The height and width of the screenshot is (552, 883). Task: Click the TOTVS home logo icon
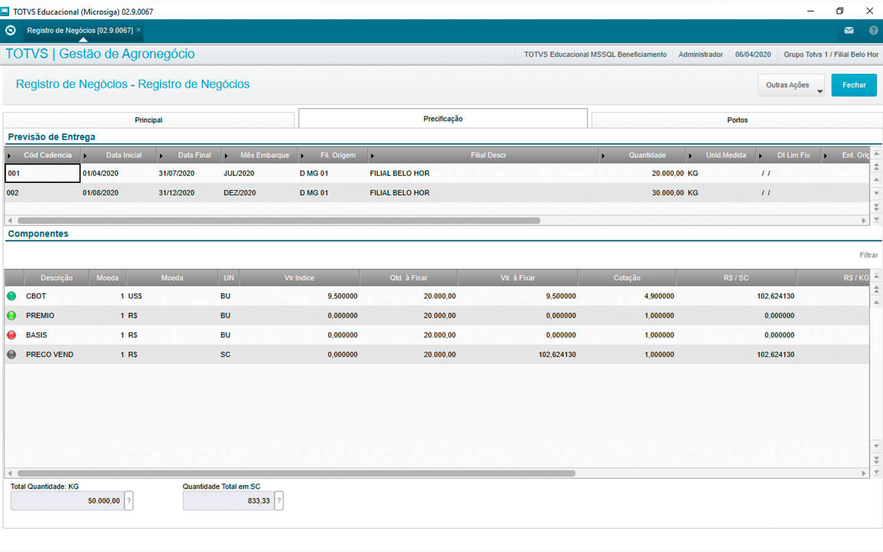(10, 30)
